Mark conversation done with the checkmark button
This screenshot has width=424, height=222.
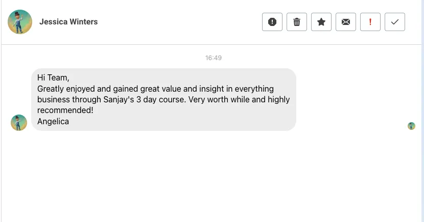tap(395, 22)
